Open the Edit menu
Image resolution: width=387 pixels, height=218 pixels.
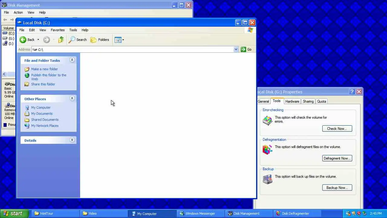click(x=32, y=30)
